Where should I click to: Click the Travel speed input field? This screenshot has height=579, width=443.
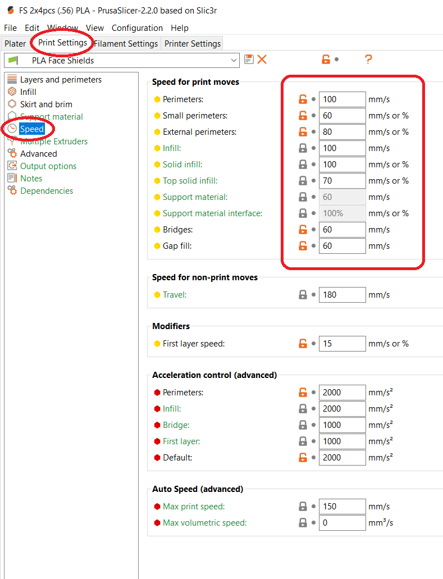[342, 295]
